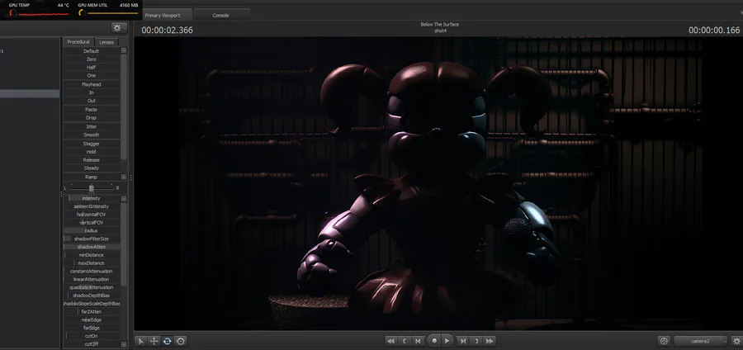Select the shadowAtten control slider
This screenshot has width=743, height=350.
click(92, 247)
